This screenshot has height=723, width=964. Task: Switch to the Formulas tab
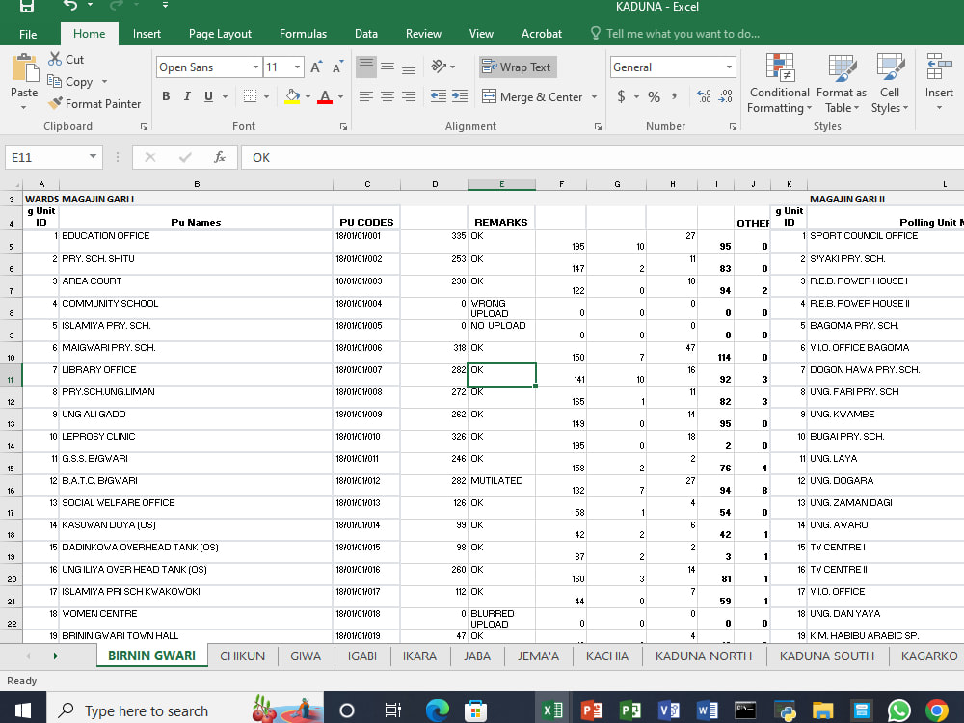pos(303,34)
